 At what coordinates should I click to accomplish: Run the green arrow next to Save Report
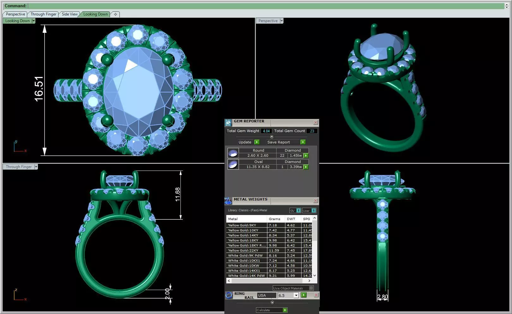[303, 142]
